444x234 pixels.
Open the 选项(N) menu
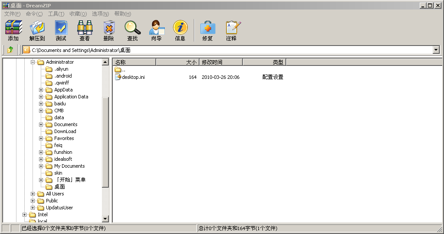(x=100, y=14)
